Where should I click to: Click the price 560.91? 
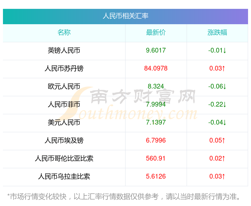[x=156, y=158]
